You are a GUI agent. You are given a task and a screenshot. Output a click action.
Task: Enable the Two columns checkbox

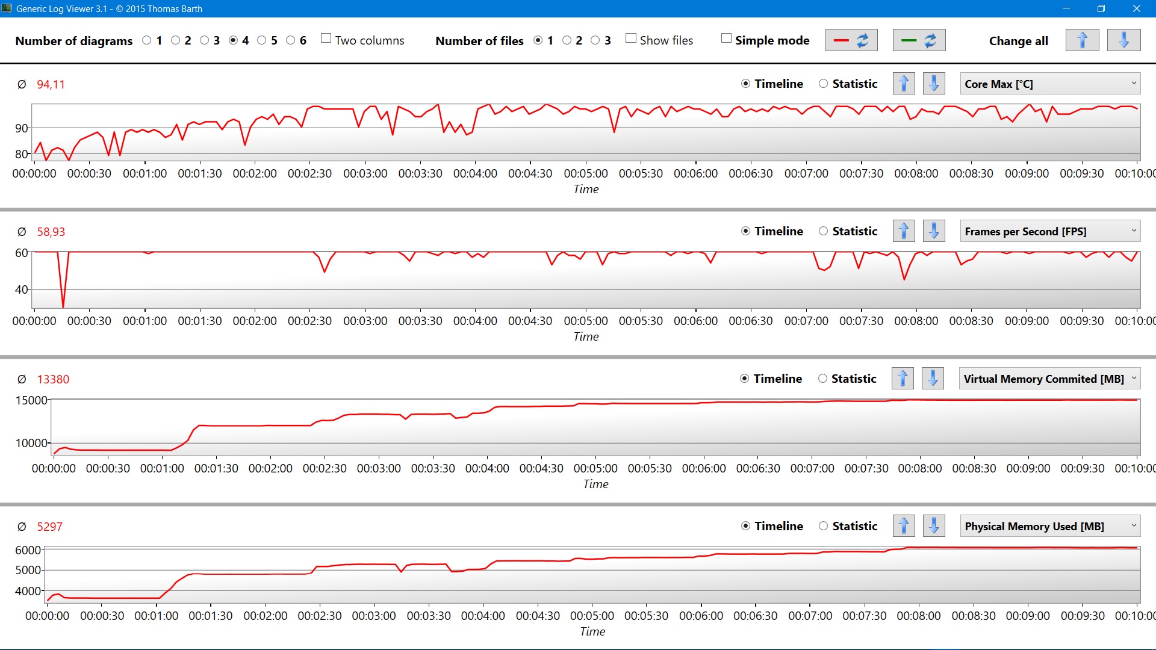(x=326, y=39)
